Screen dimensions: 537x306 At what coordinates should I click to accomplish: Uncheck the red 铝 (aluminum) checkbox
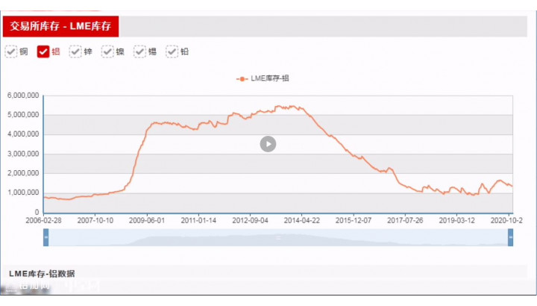point(43,51)
